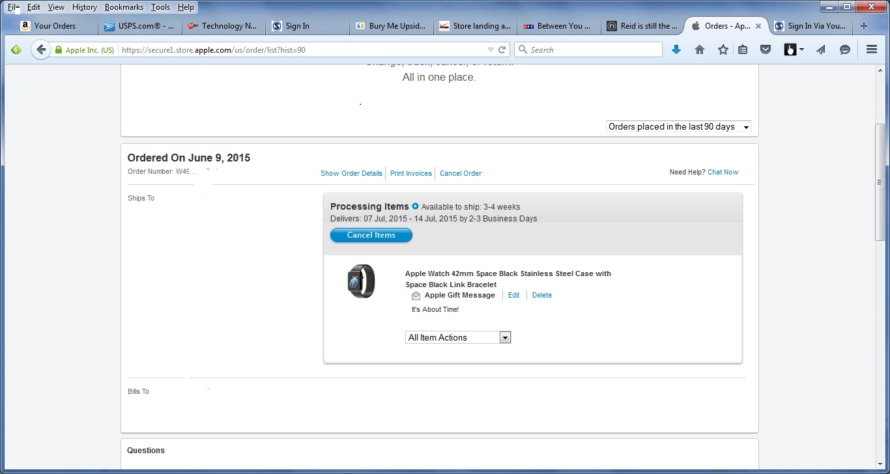Go to the Home page icon
Image resolution: width=890 pixels, height=474 pixels.
(700, 49)
